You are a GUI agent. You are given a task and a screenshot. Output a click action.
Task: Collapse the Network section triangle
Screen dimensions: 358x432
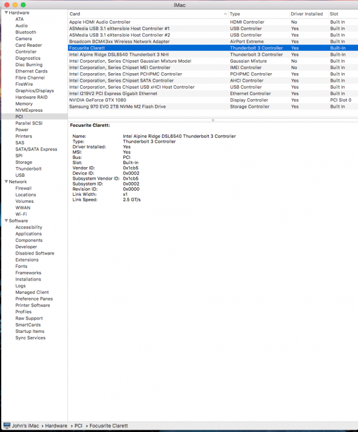tap(6, 181)
